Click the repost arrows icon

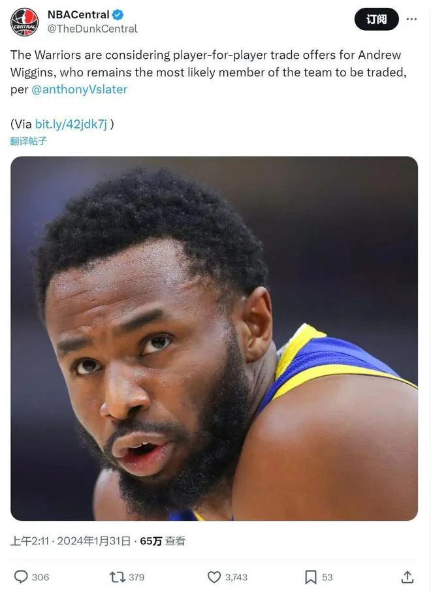tap(117, 577)
